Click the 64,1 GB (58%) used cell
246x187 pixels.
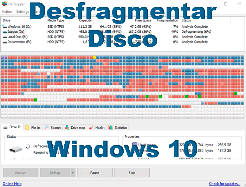click(111, 27)
